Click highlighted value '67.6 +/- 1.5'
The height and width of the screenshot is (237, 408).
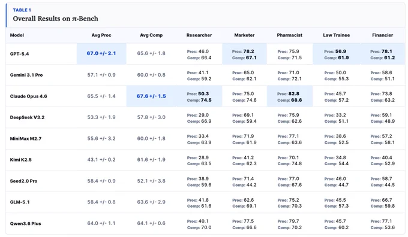coord(151,96)
